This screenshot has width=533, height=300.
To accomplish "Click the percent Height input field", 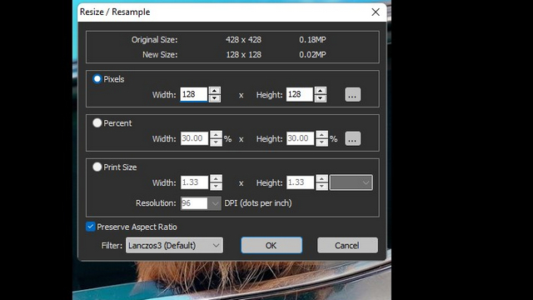I will pyautogui.click(x=300, y=138).
